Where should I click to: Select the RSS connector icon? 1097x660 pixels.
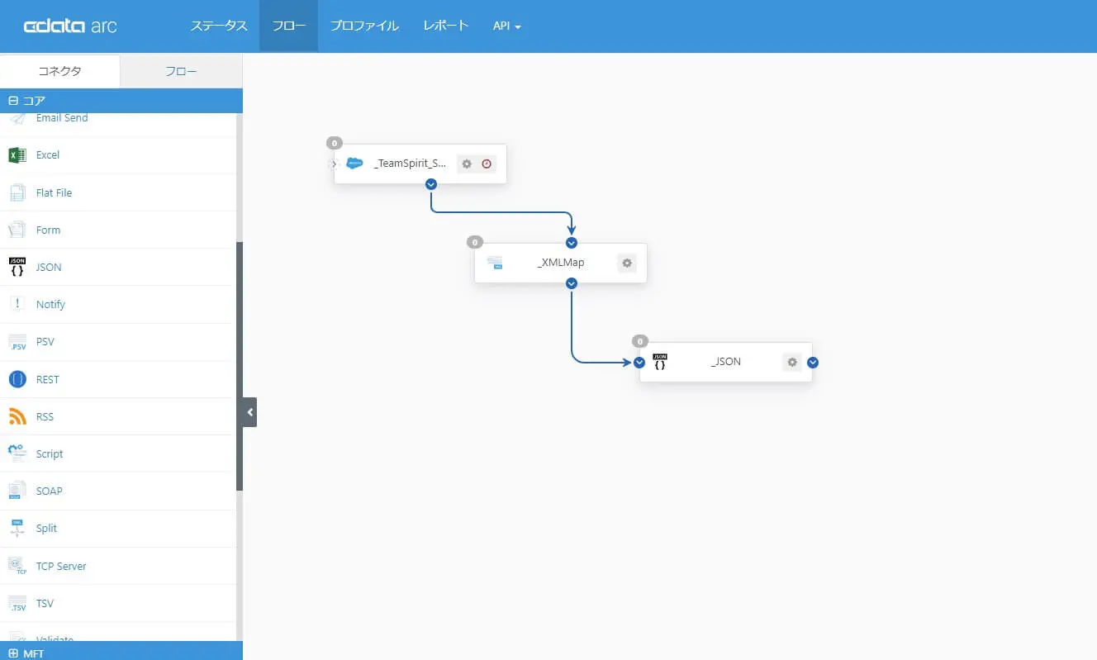click(x=17, y=416)
